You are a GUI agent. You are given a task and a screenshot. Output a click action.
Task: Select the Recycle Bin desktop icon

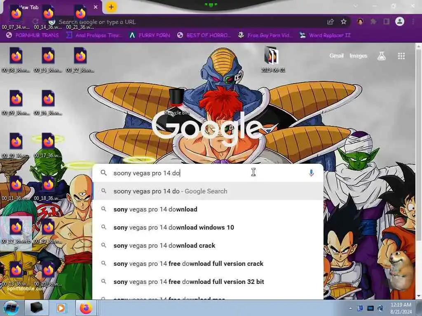pyautogui.click(x=176, y=102)
